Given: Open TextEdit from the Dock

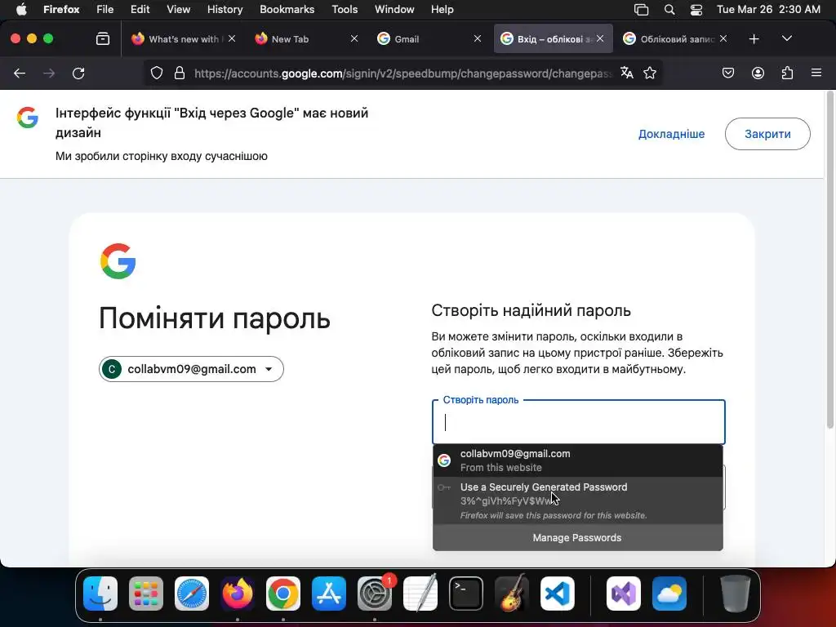Looking at the screenshot, I should 420,594.
